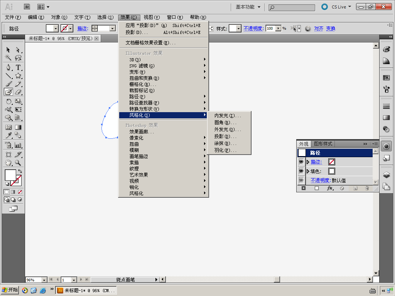The width and height of the screenshot is (395, 296).
Task: Switch paint mode to Color in toolbox
Action: pos(7,192)
